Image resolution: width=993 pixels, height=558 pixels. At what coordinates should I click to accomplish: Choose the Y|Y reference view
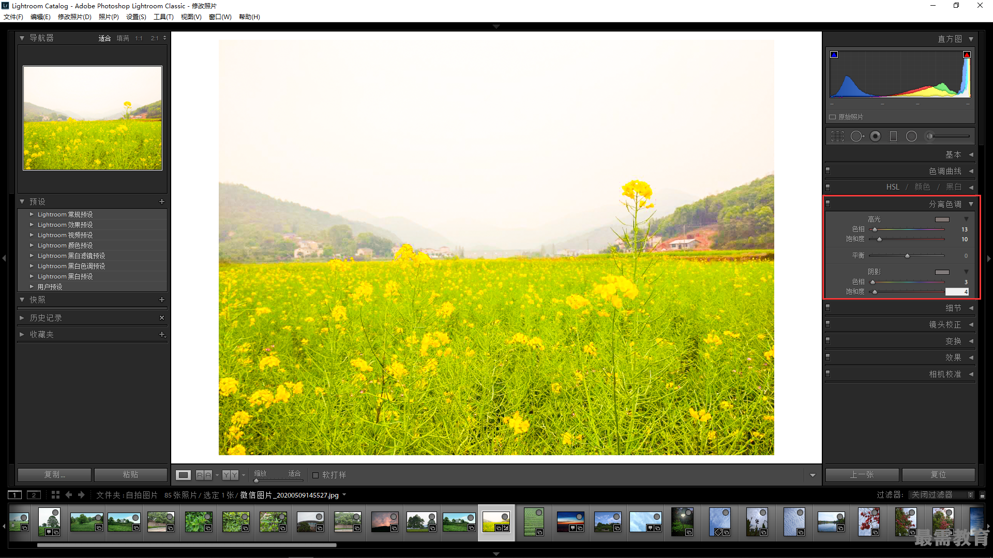pos(231,475)
